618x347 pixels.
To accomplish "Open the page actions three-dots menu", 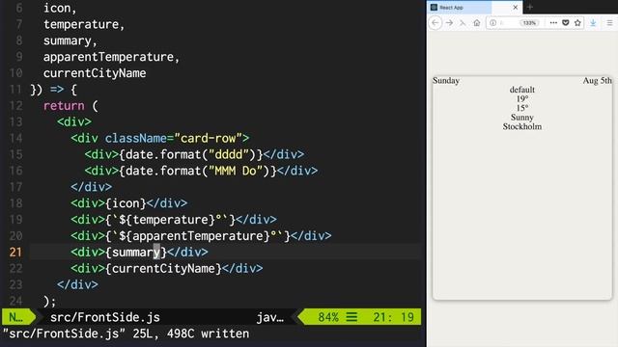I will tap(553, 23).
